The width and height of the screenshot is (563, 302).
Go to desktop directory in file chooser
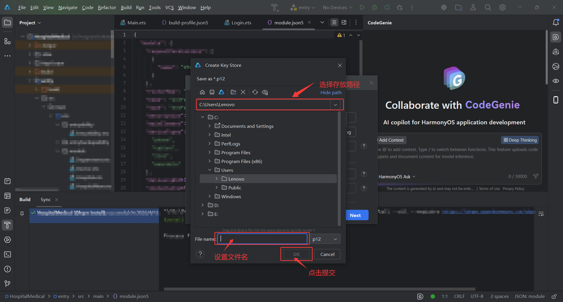[212, 92]
